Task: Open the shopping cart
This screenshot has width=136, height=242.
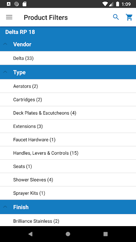Action: click(x=129, y=17)
